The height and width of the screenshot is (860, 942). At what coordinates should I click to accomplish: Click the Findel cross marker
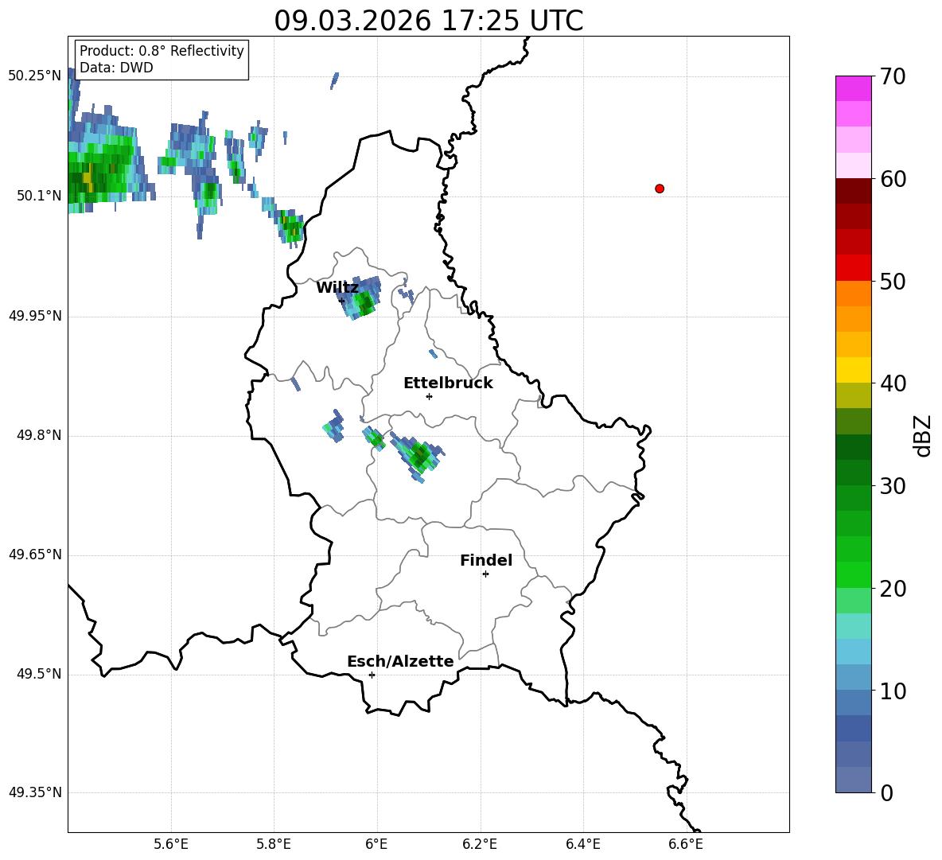(485, 574)
